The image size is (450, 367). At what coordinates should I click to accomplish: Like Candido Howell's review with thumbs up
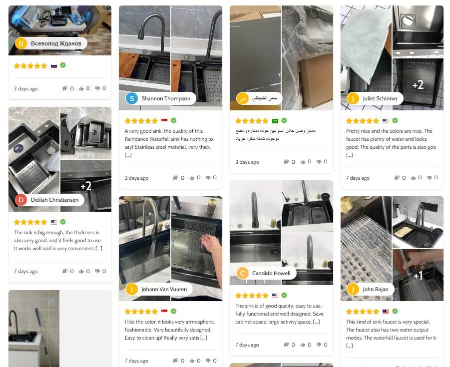pyautogui.click(x=303, y=345)
